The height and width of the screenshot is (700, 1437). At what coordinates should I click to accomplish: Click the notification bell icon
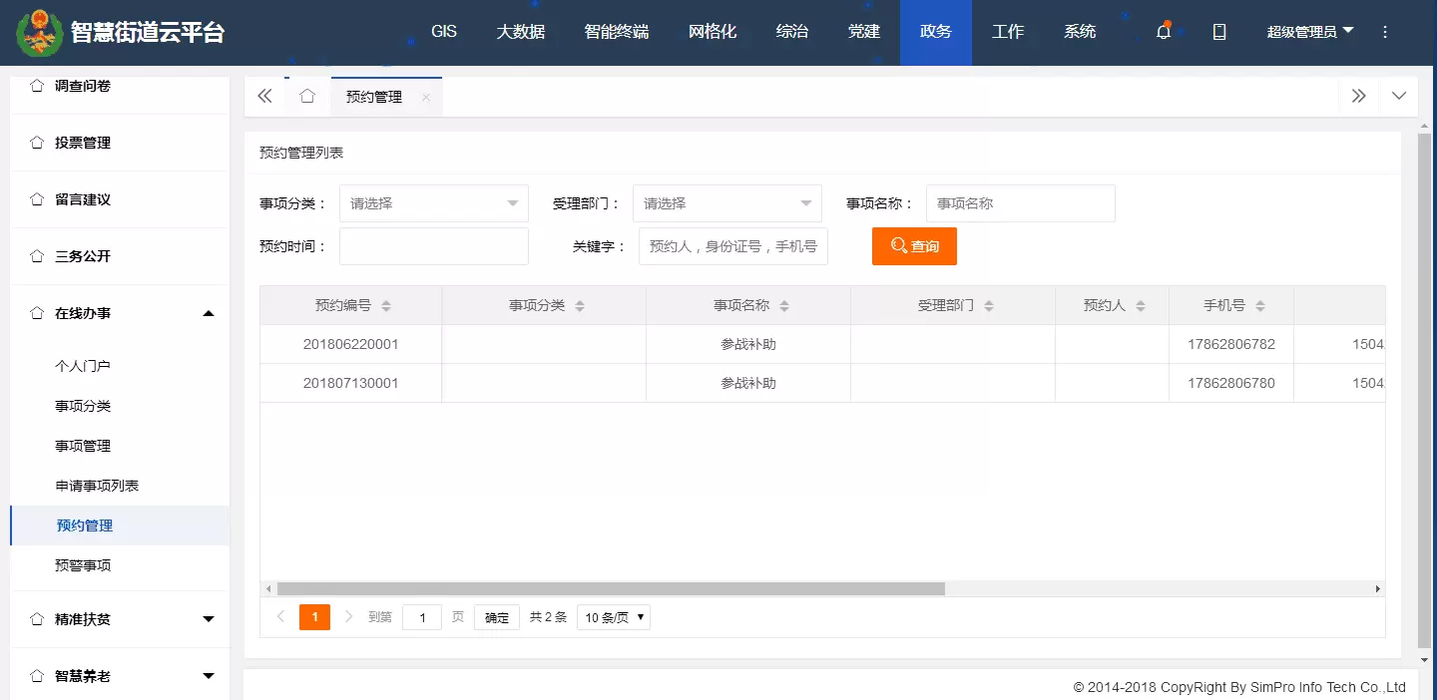1164,31
